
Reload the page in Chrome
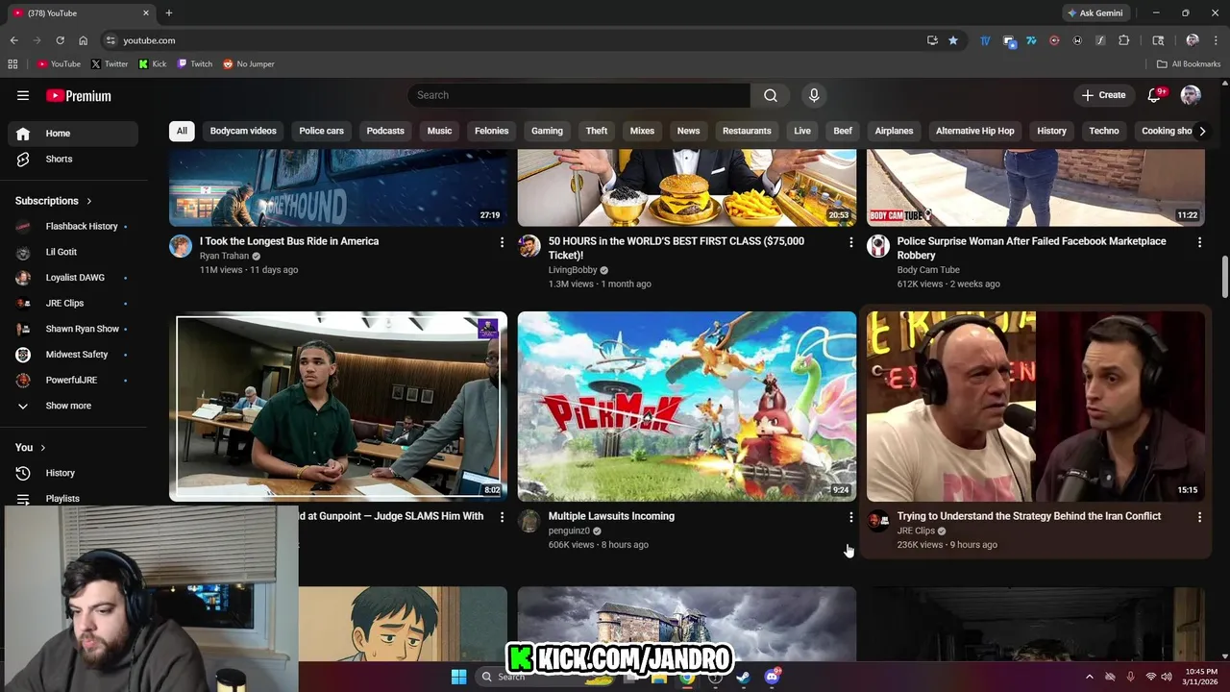pos(60,40)
